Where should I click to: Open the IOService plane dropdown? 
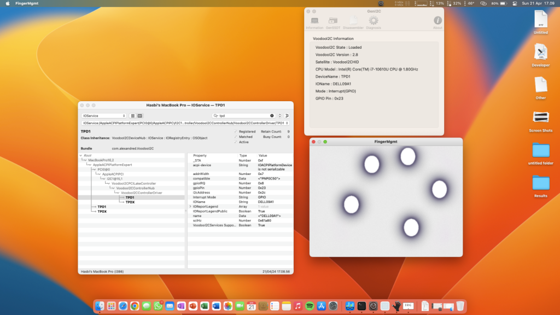pos(104,116)
